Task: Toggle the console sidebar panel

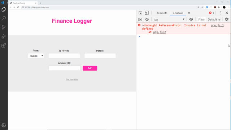Action: pos(140,19)
